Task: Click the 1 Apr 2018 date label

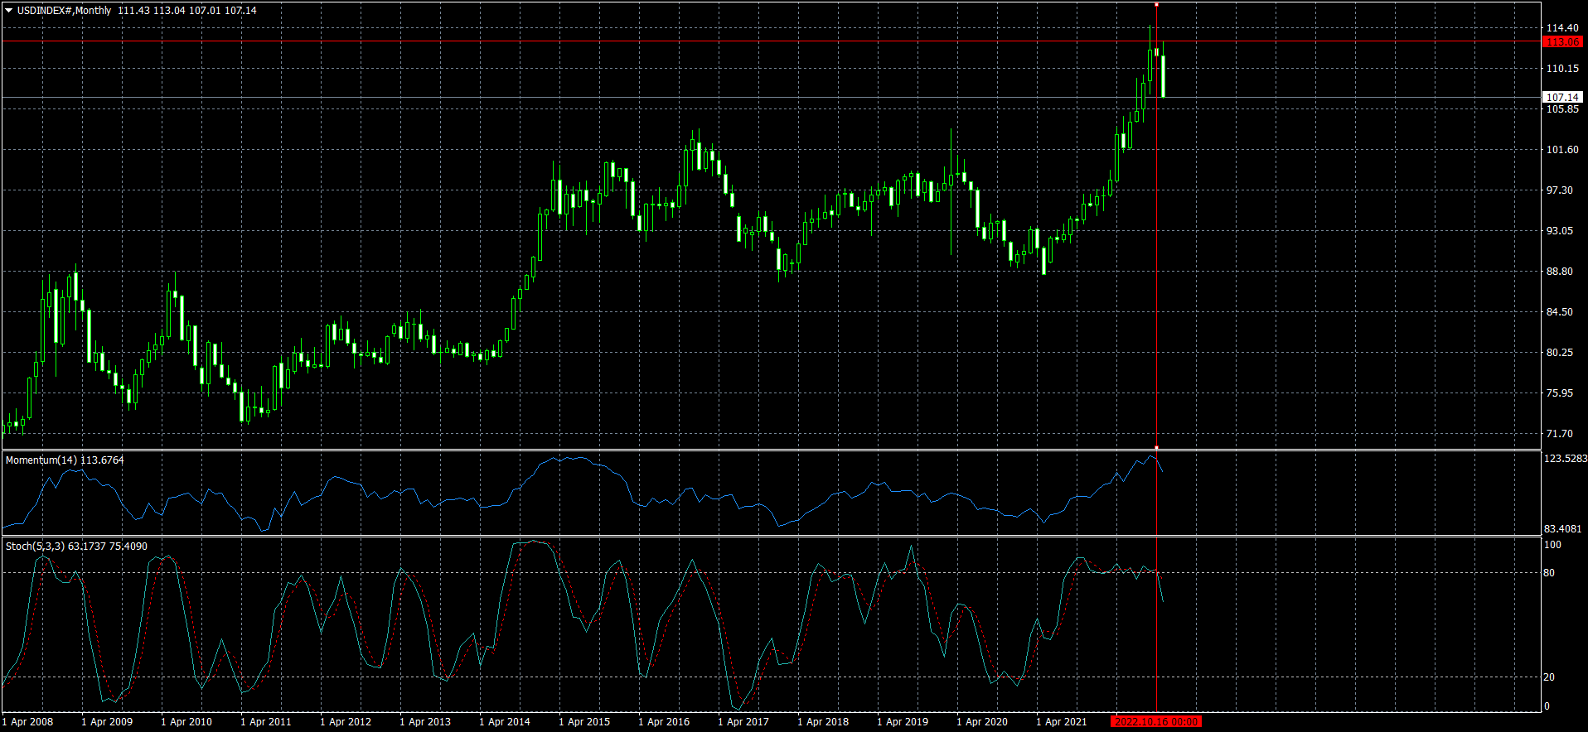Action: pos(823,722)
